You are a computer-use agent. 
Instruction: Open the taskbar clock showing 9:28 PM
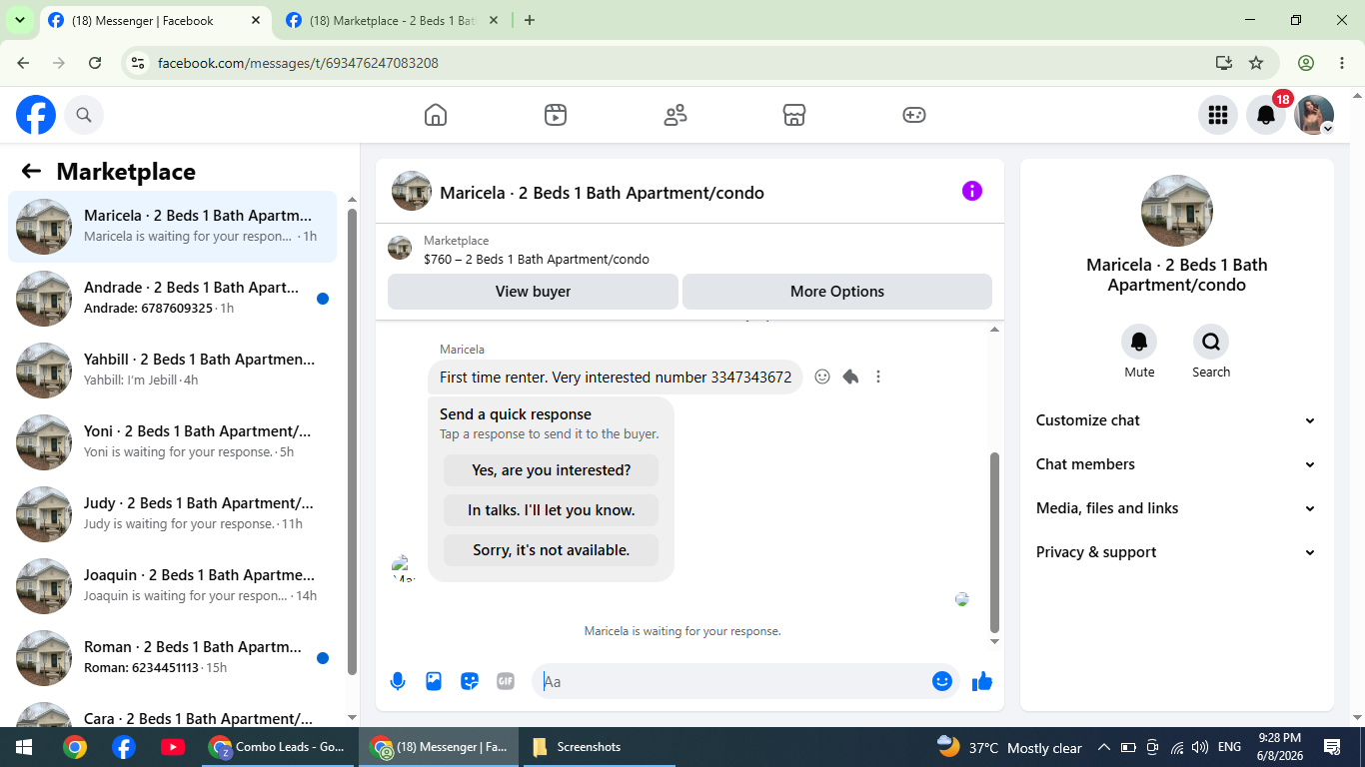[1279, 747]
